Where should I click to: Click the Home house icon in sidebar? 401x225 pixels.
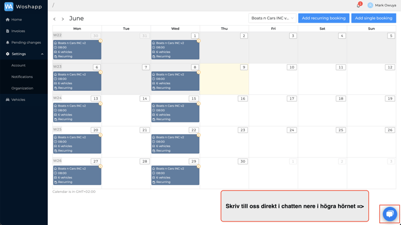pos(8,19)
